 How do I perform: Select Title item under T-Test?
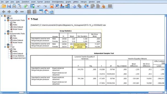14,49
